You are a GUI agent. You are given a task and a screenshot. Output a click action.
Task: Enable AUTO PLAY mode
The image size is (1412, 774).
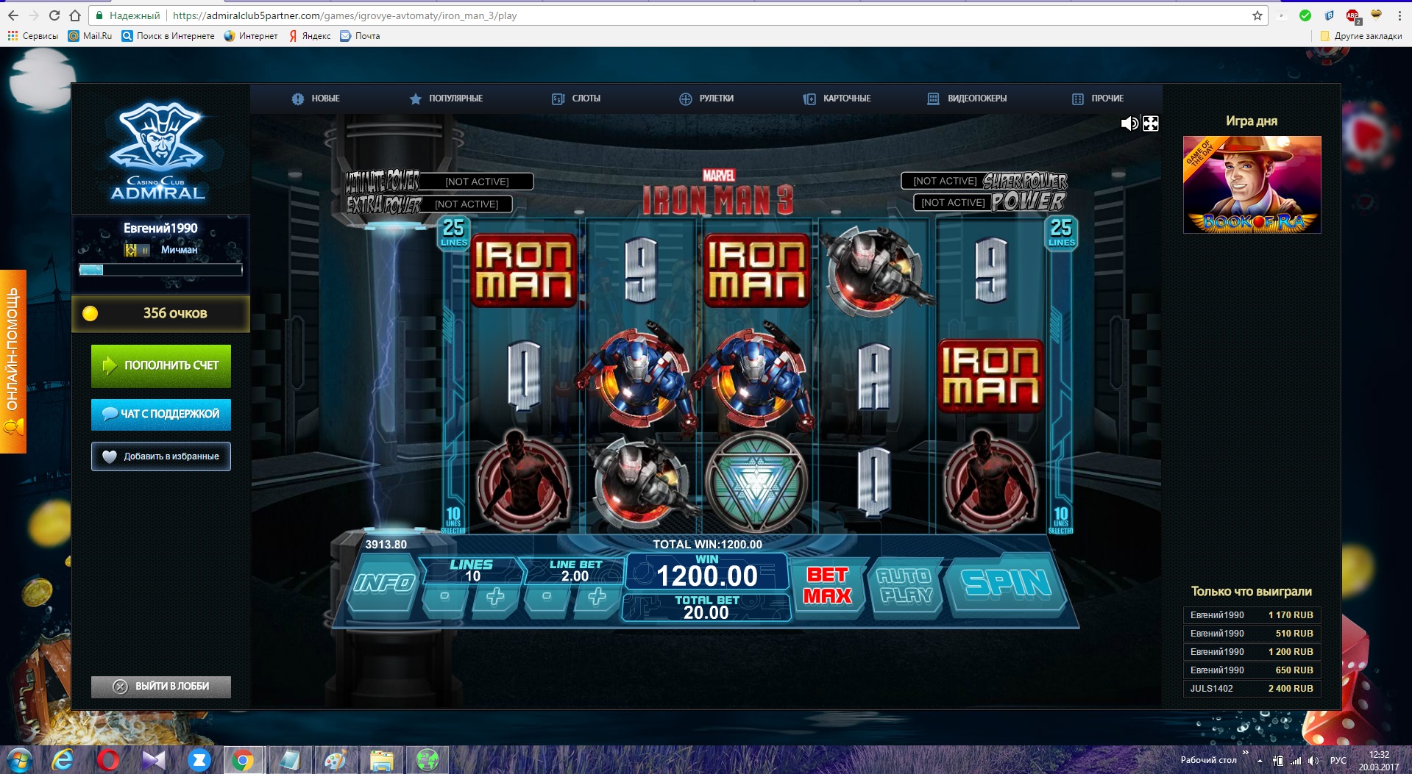point(905,586)
